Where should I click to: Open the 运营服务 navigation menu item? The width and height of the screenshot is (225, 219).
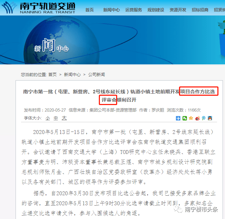[x=134, y=10]
